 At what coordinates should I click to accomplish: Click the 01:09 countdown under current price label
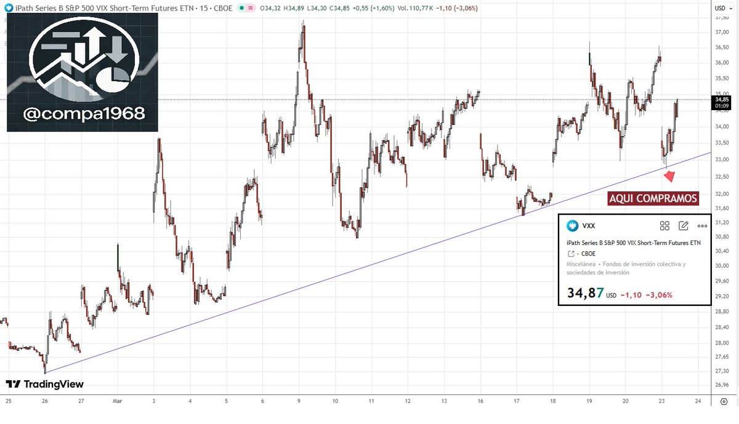click(722, 105)
